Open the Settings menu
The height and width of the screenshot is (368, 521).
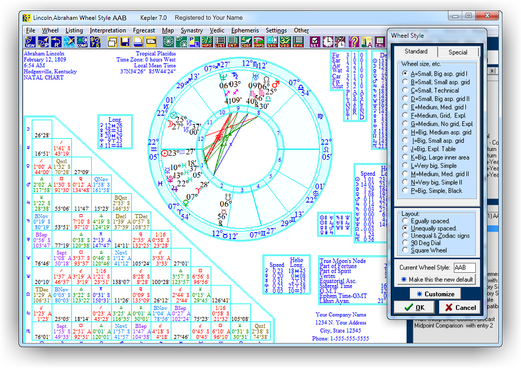[x=276, y=30]
